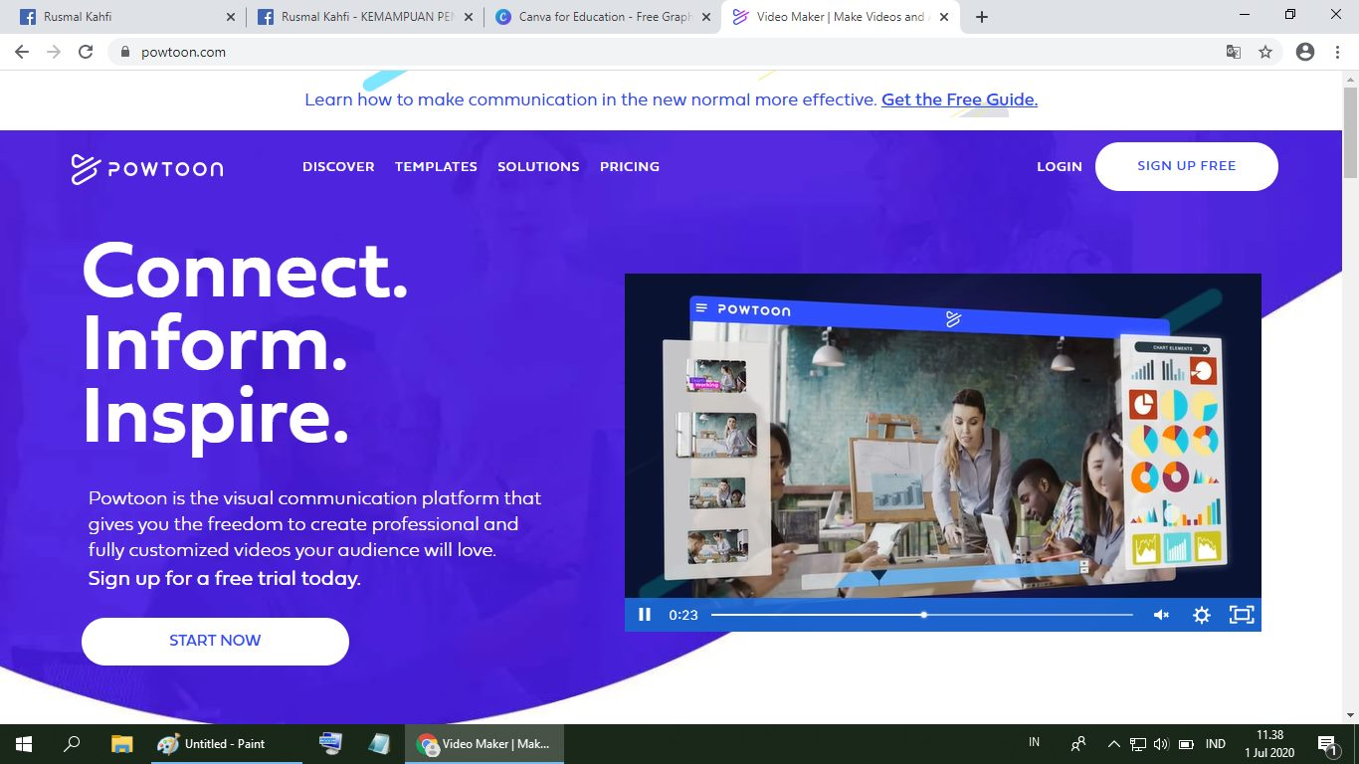Open the DISCOVER menu
Screen dimensions: 1359x764
338,167
